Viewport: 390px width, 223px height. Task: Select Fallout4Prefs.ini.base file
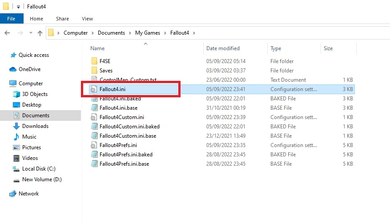(x=124, y=164)
